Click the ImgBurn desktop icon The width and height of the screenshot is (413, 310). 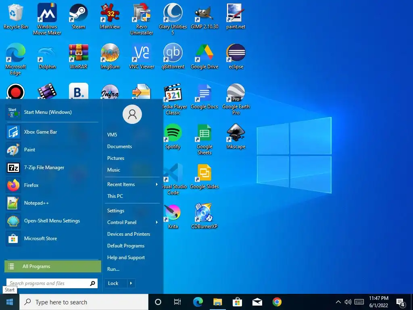click(110, 57)
